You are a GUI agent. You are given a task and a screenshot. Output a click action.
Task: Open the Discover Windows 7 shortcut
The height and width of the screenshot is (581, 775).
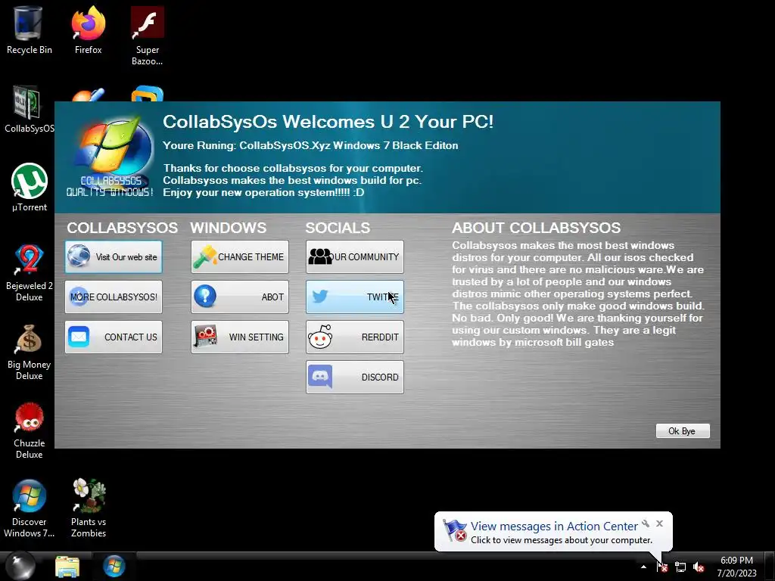[x=30, y=509]
